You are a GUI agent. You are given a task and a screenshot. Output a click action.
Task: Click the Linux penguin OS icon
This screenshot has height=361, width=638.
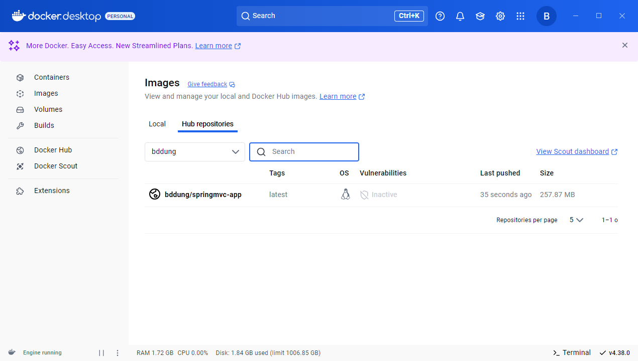tap(345, 195)
